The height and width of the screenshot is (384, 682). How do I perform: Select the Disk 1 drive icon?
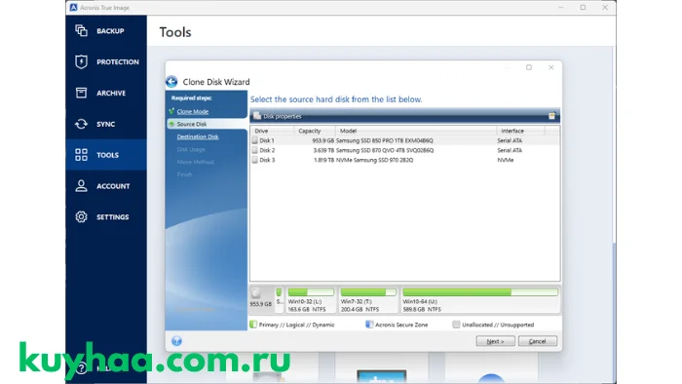(x=255, y=140)
